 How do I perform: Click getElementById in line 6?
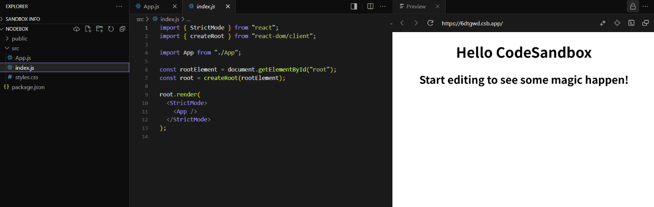(x=283, y=69)
